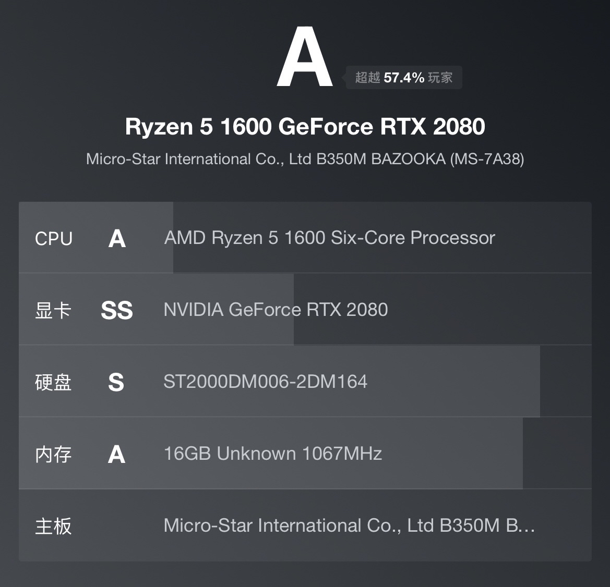The width and height of the screenshot is (610, 587).
Task: Click the 主板 row label
Action: tap(53, 527)
